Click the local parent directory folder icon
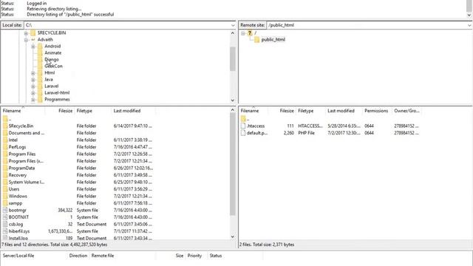The width and height of the screenshot is (473, 266). [5, 119]
